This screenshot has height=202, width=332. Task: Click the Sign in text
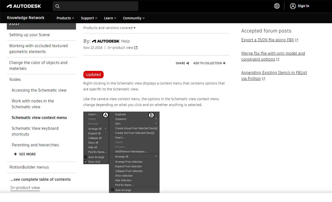[303, 6]
